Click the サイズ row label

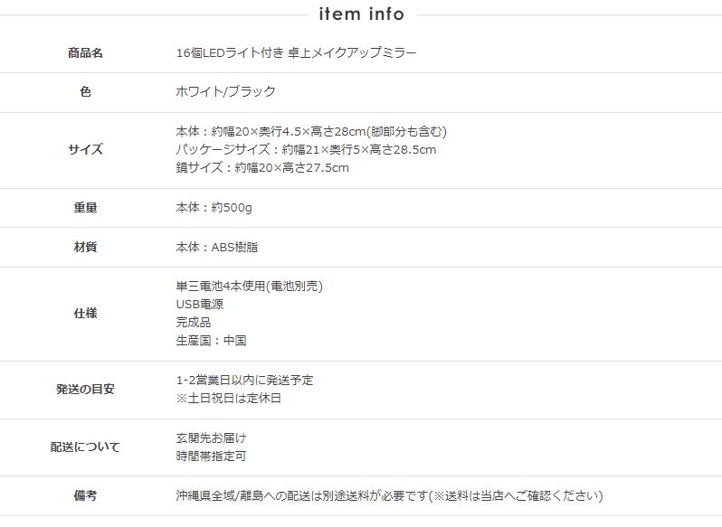(x=85, y=150)
